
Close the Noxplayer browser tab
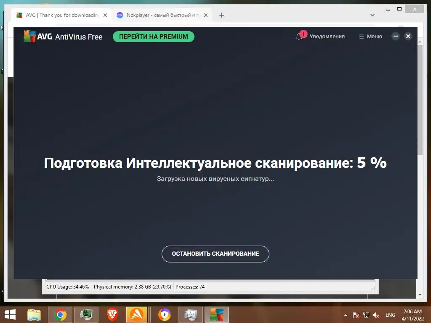205,15
